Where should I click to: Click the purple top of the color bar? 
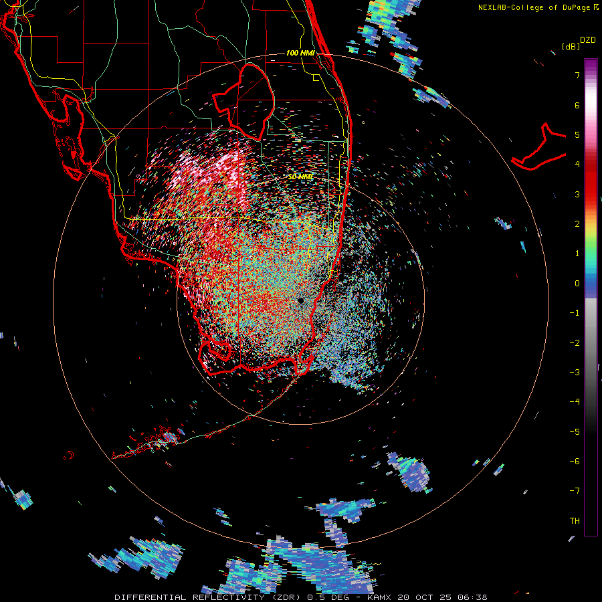coord(591,66)
